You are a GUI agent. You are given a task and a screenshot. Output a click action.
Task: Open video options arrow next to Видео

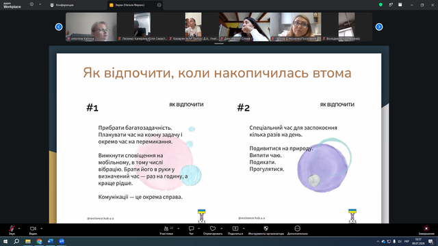click(41, 228)
